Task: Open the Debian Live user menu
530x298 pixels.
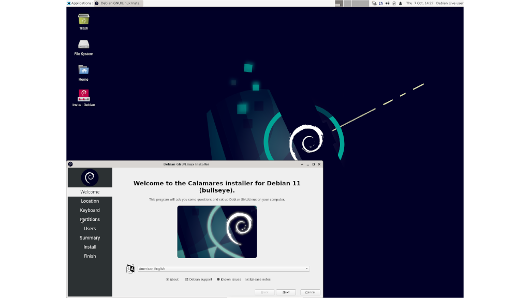Action: coord(450,3)
